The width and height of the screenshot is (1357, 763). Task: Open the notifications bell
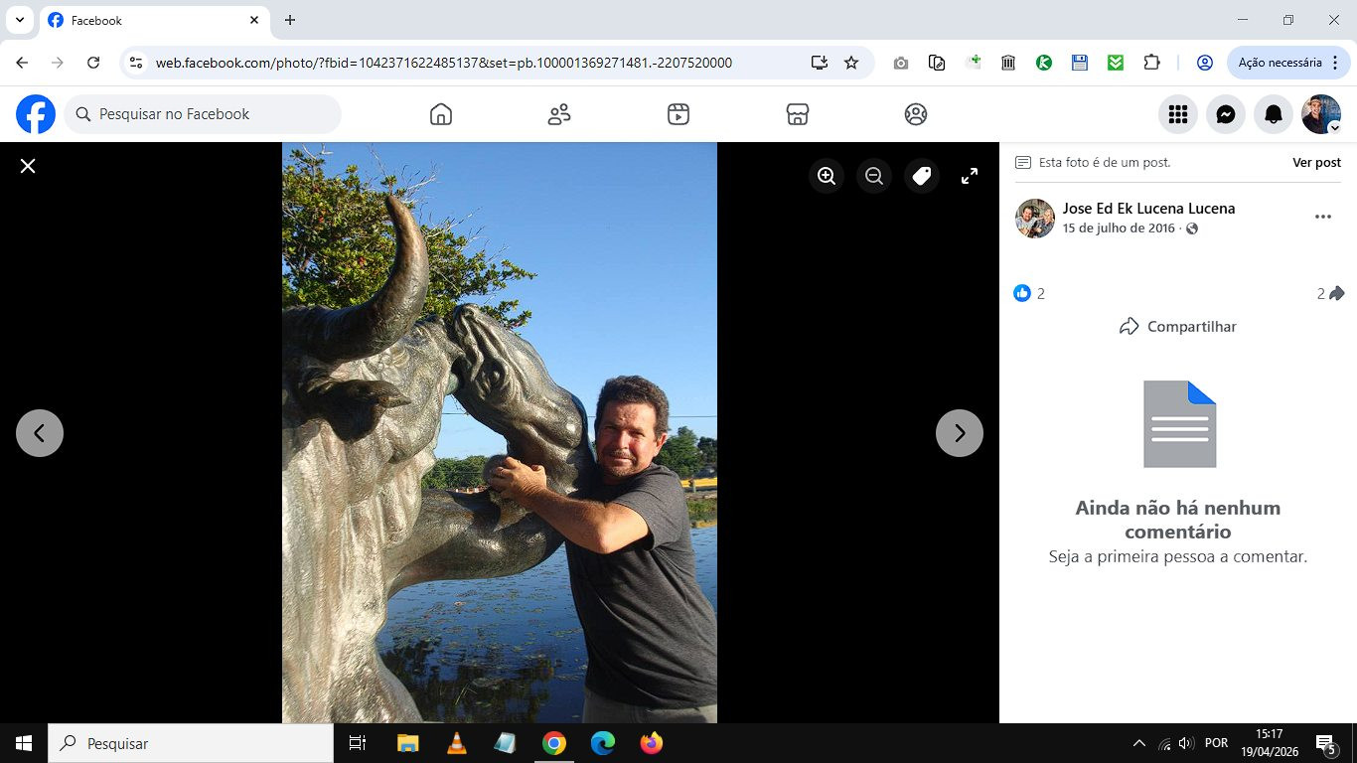click(1274, 114)
